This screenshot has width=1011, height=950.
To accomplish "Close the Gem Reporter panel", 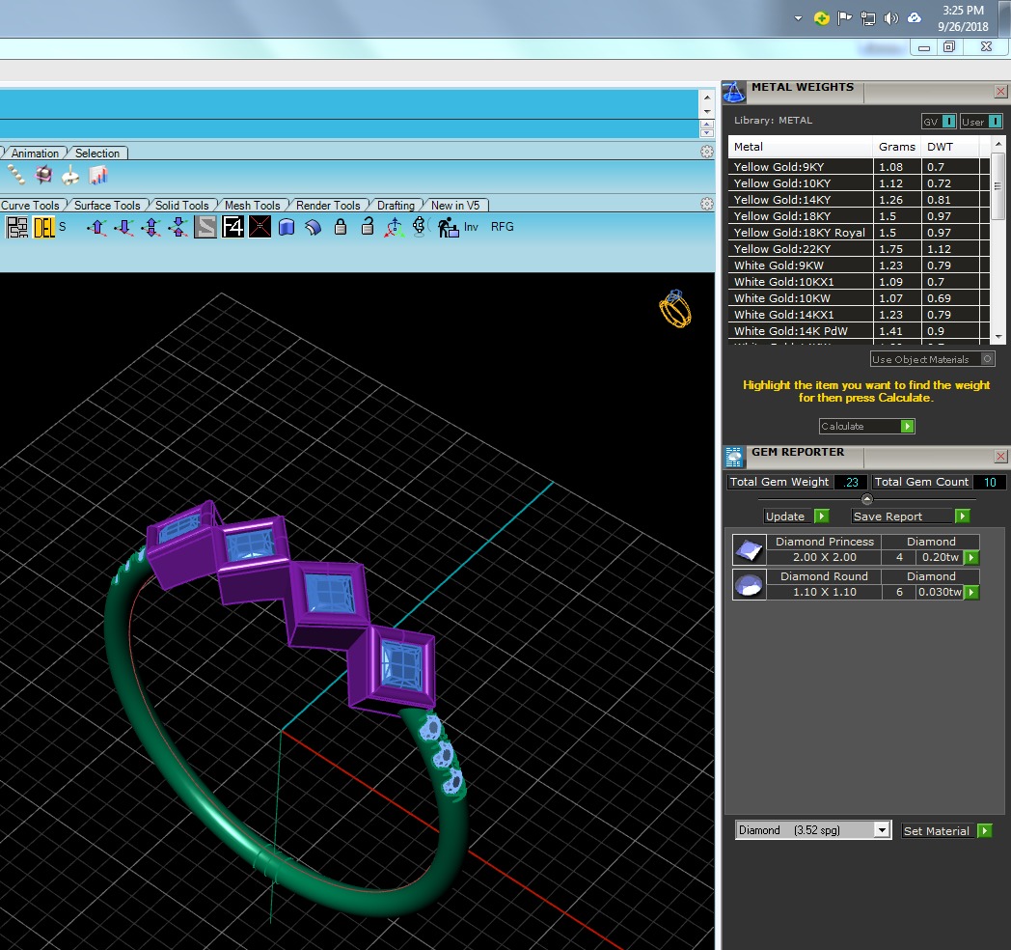I will coord(1000,457).
